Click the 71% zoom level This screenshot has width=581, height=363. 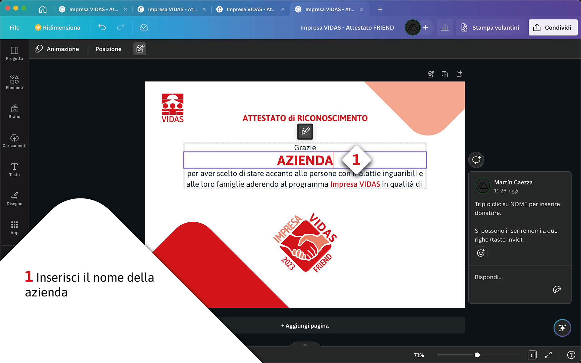coord(419,355)
